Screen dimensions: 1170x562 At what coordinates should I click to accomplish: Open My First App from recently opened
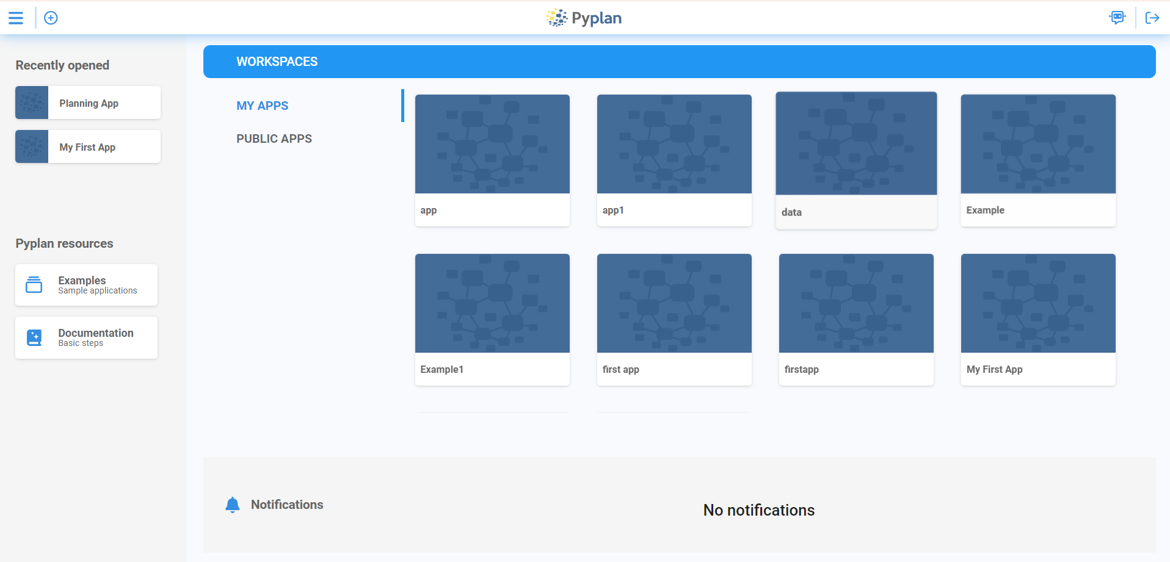coord(87,146)
